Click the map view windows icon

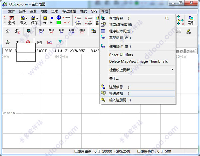click(x=29, y=31)
